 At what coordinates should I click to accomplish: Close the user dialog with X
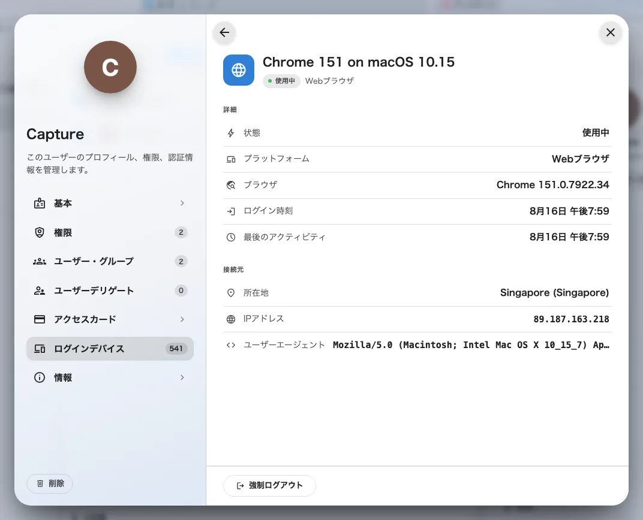coord(610,32)
